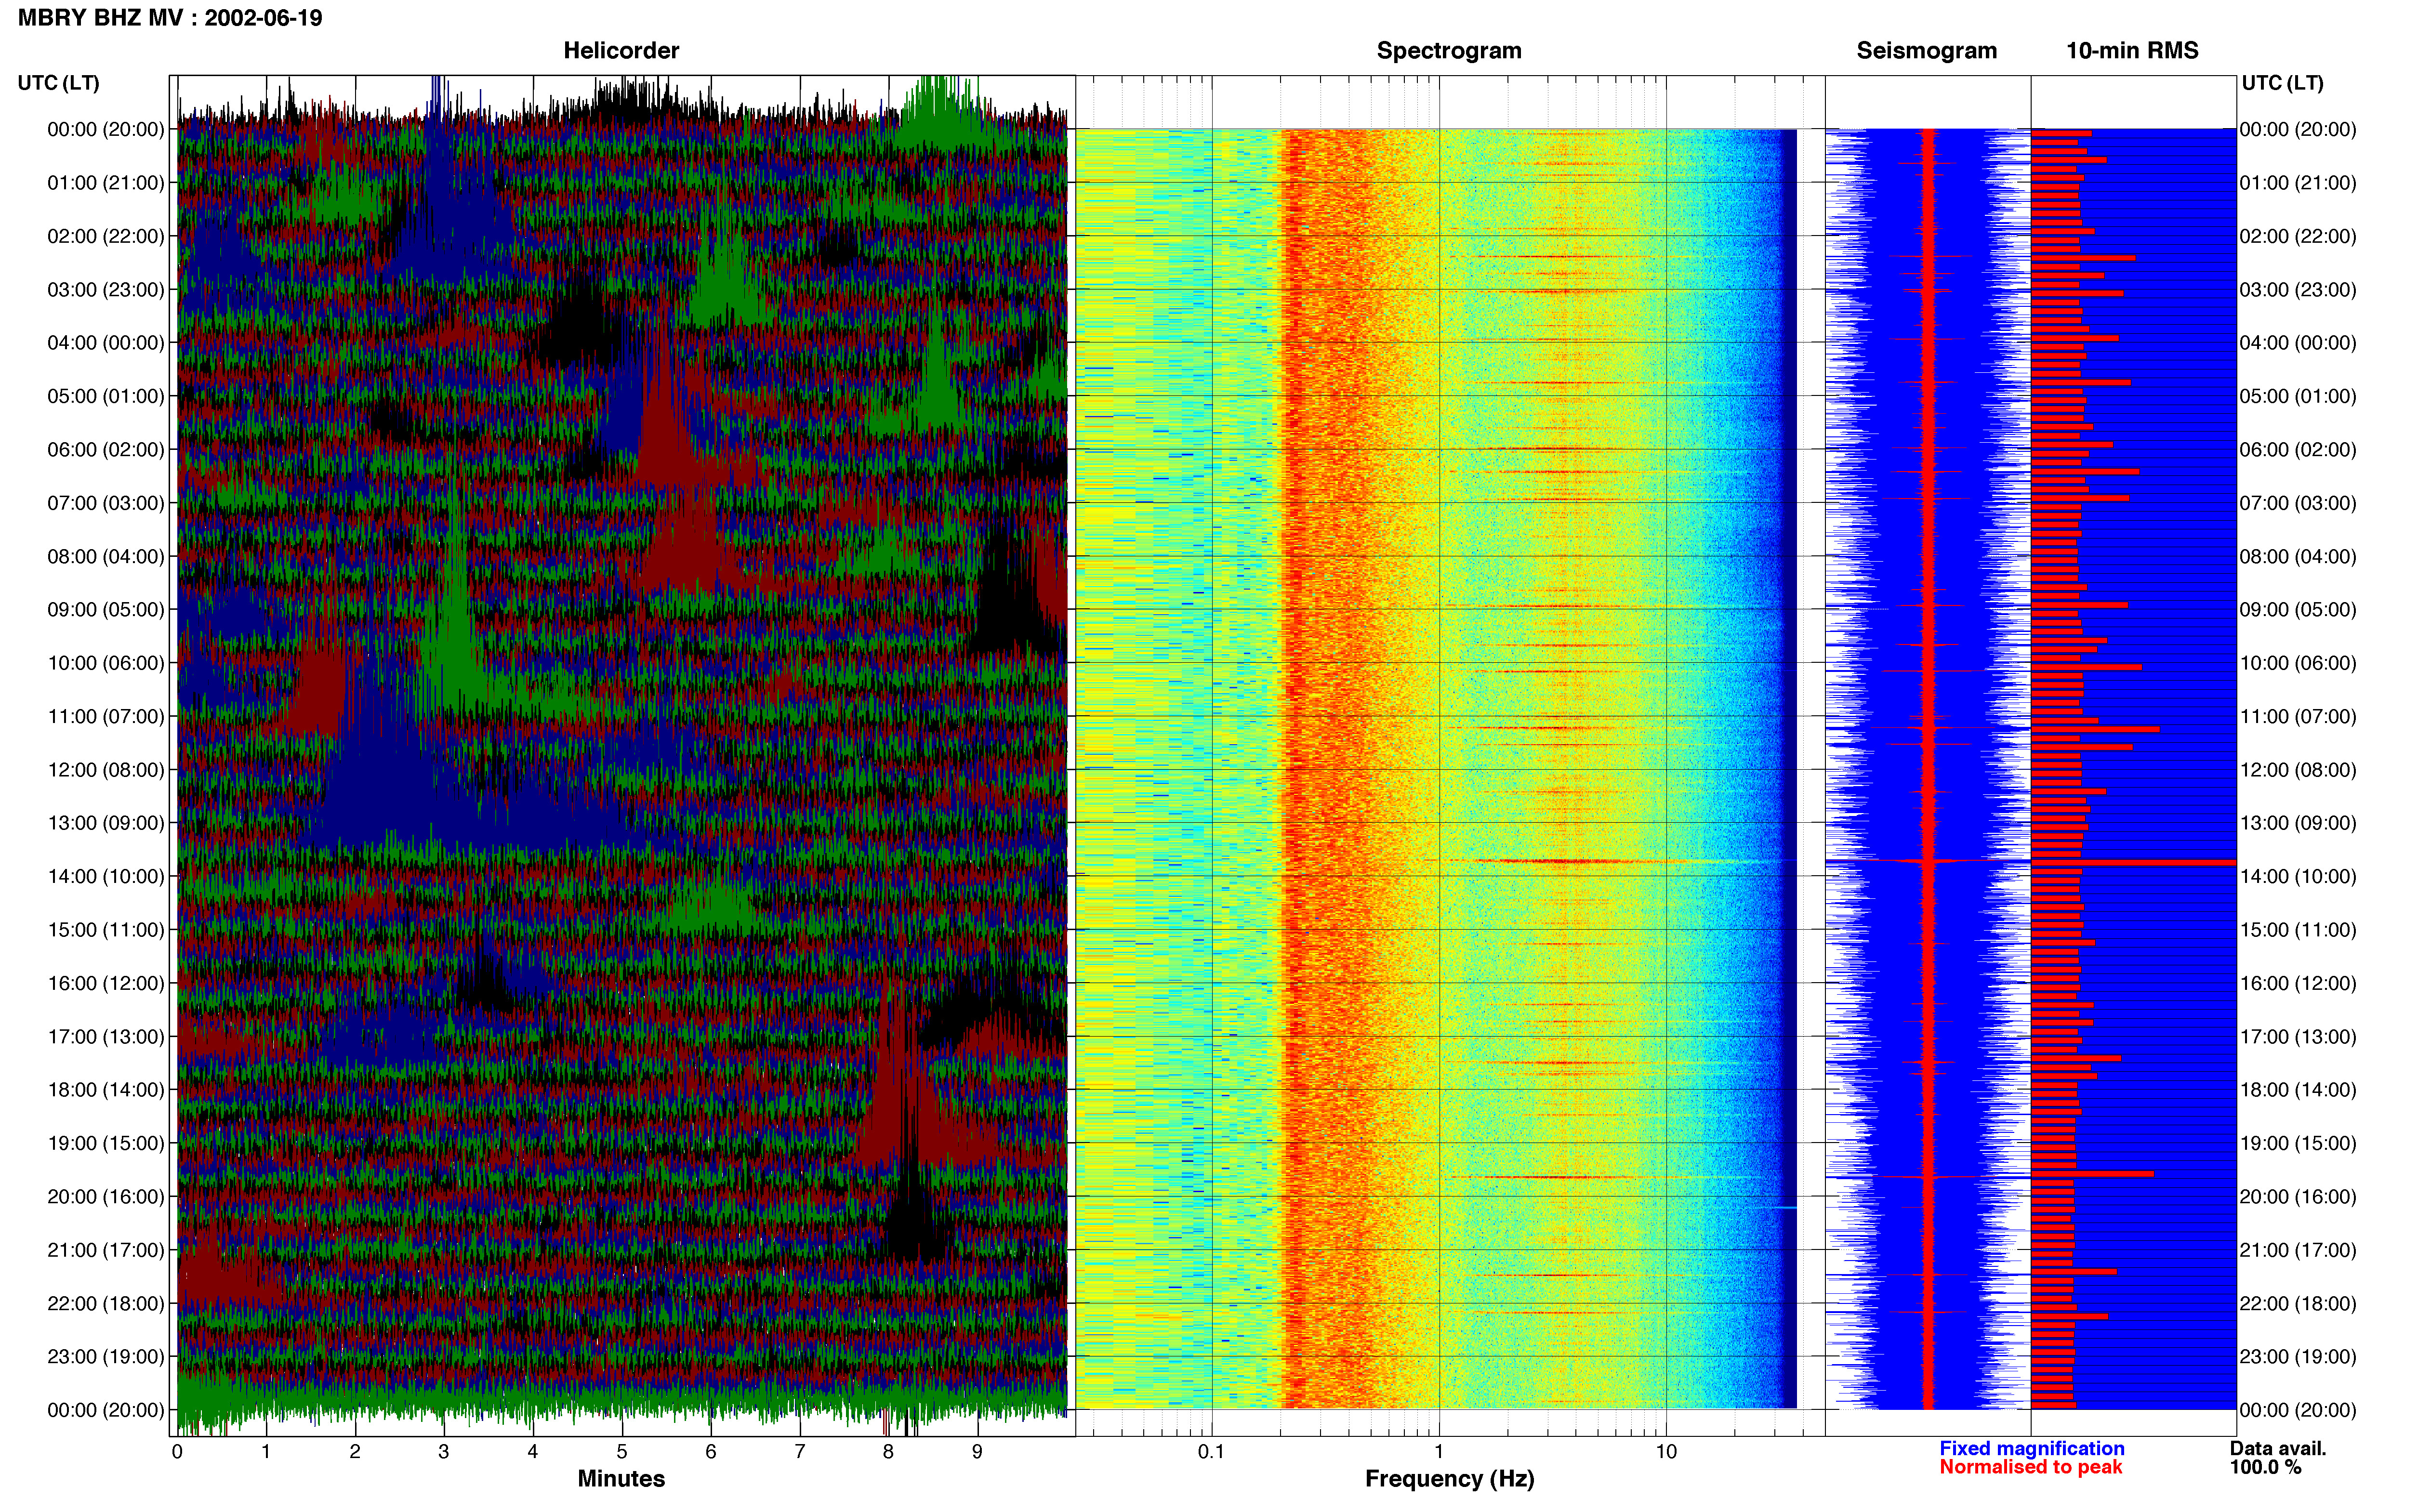This screenshot has width=2418, height=1512.
Task: Click right time label '14:00 (10:00)'
Action: tap(2298, 877)
